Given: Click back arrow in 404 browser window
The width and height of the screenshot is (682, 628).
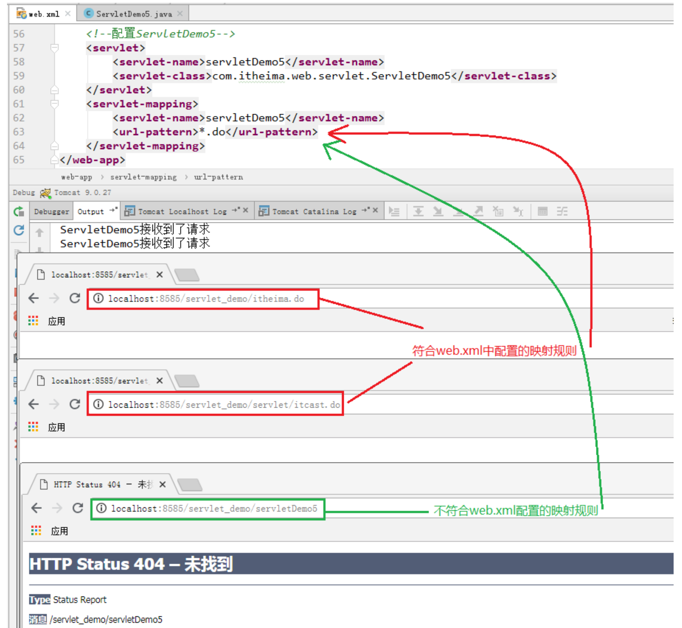Looking at the screenshot, I should (x=37, y=508).
